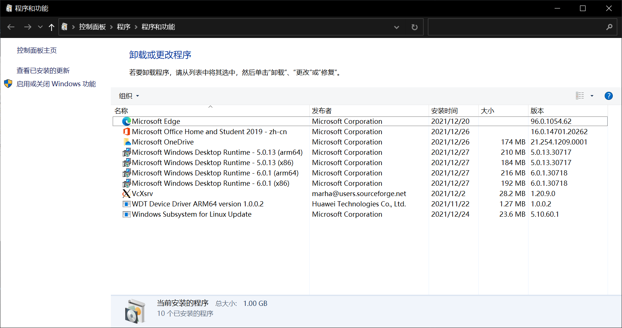
Task: Select Windows Subsystem for Linux Update row
Action: pyautogui.click(x=192, y=214)
